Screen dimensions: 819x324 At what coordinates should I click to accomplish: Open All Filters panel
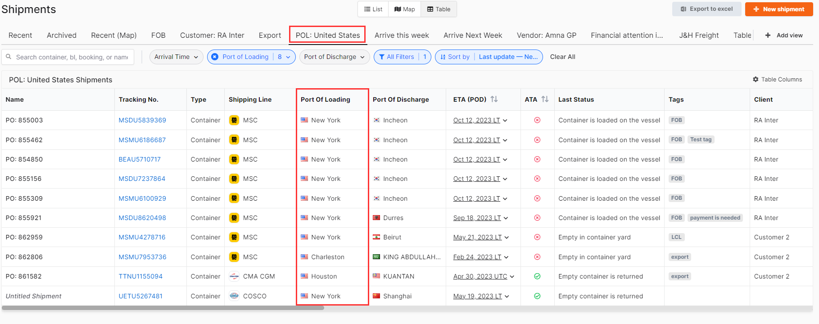coord(402,57)
